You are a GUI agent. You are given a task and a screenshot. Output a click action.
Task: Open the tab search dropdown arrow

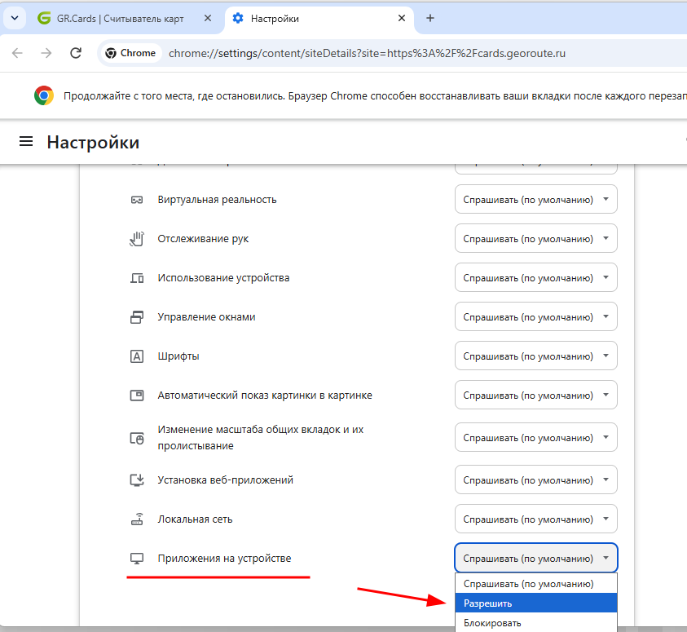coord(15,19)
